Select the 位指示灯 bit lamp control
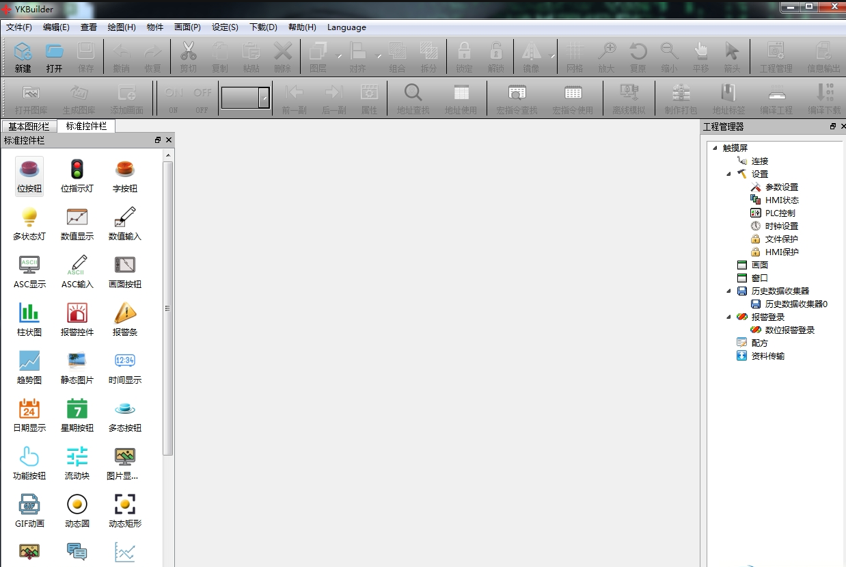 (x=77, y=176)
